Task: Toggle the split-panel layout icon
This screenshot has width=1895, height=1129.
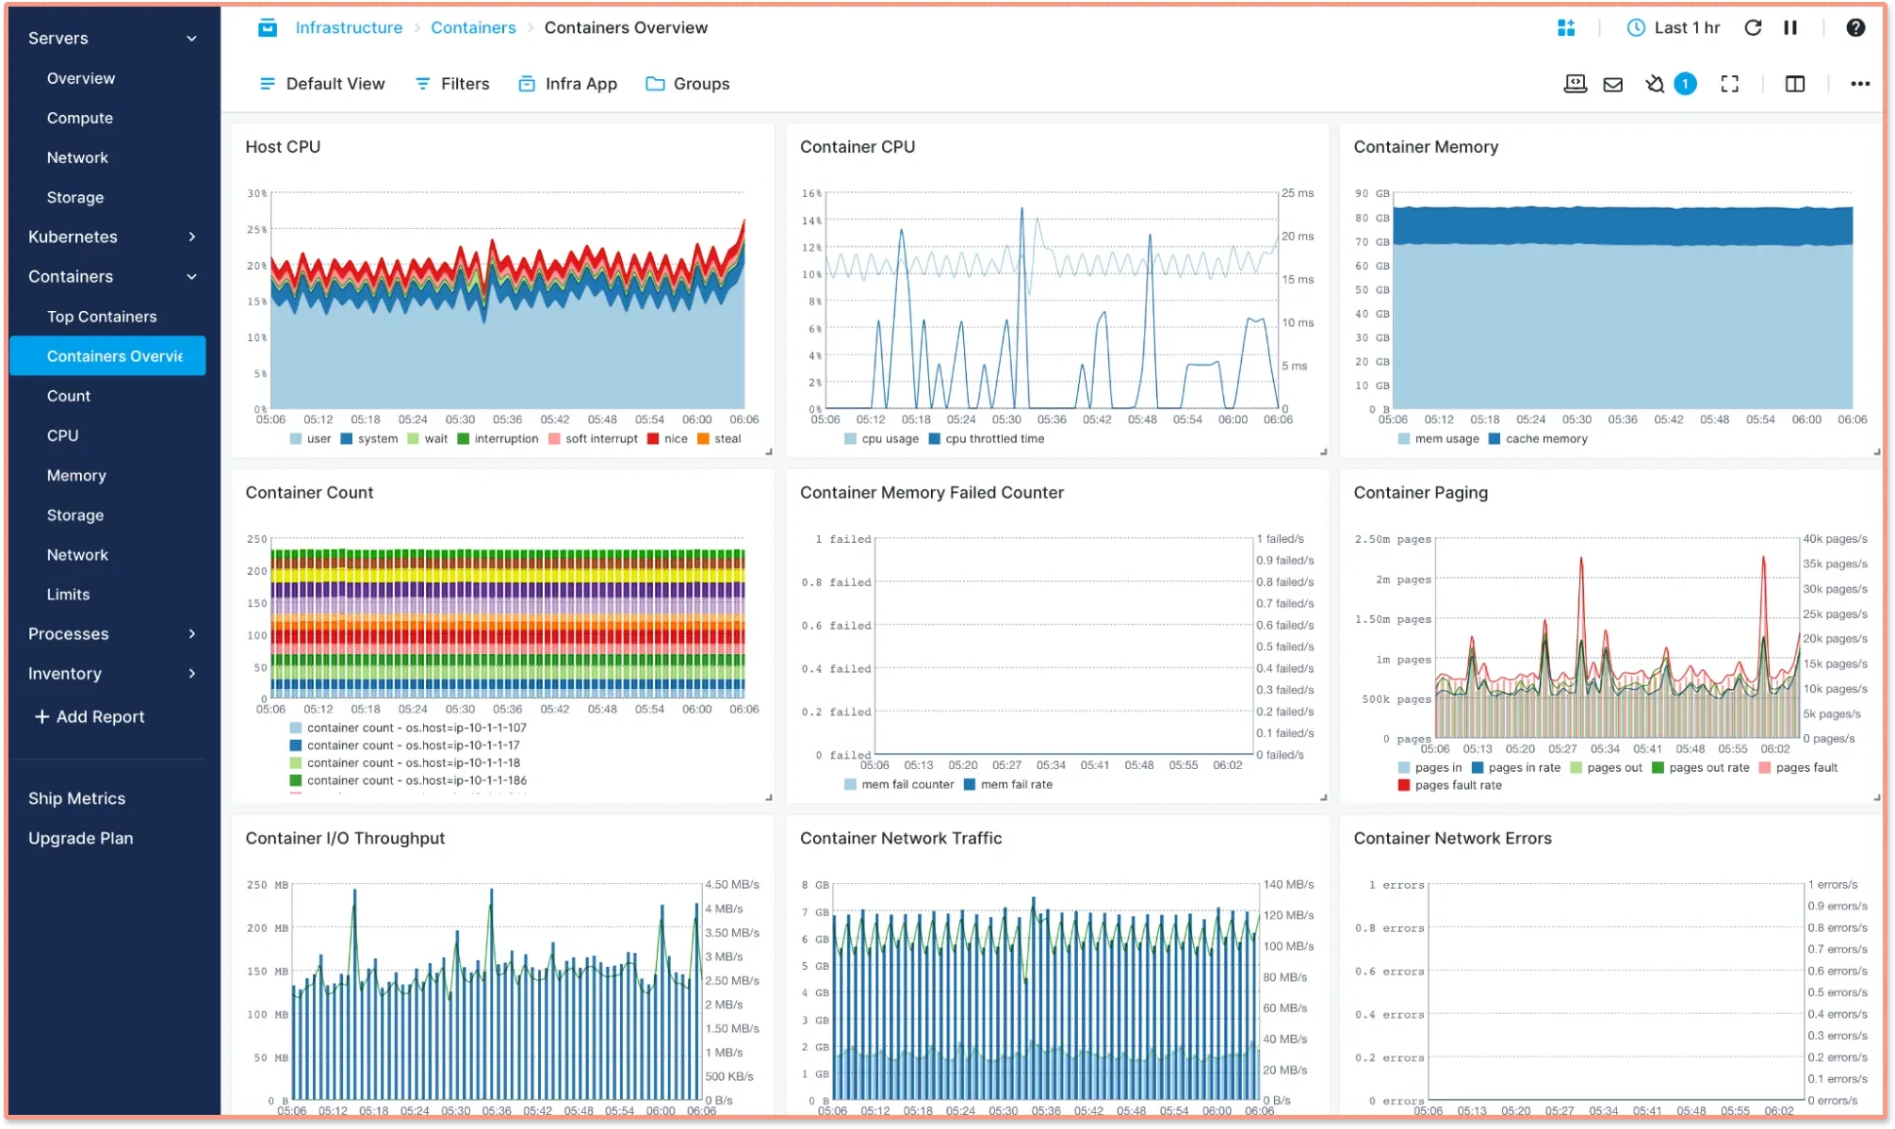Action: tap(1794, 84)
